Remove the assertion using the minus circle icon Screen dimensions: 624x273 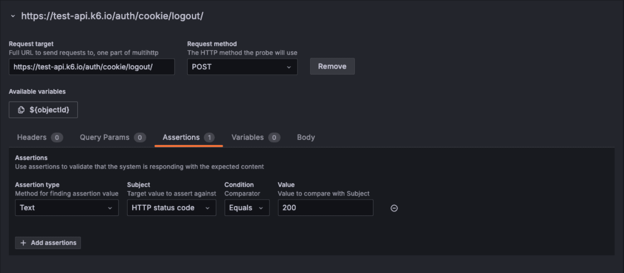pos(394,208)
